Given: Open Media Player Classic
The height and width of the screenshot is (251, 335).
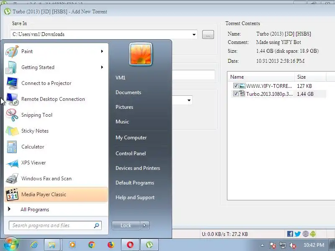Looking at the screenshot, I should click(56, 195).
